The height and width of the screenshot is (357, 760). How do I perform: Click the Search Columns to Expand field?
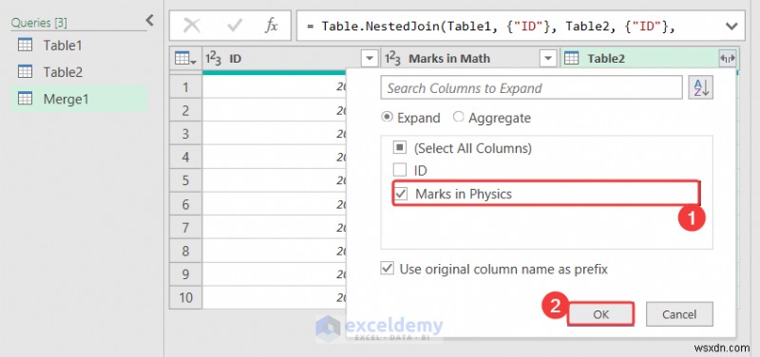pyautogui.click(x=531, y=87)
